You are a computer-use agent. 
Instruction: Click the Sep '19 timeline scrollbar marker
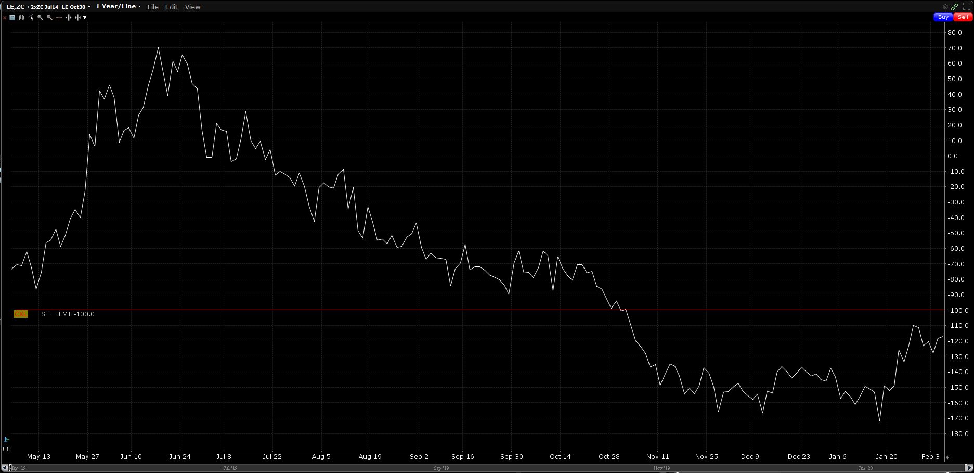pos(441,468)
